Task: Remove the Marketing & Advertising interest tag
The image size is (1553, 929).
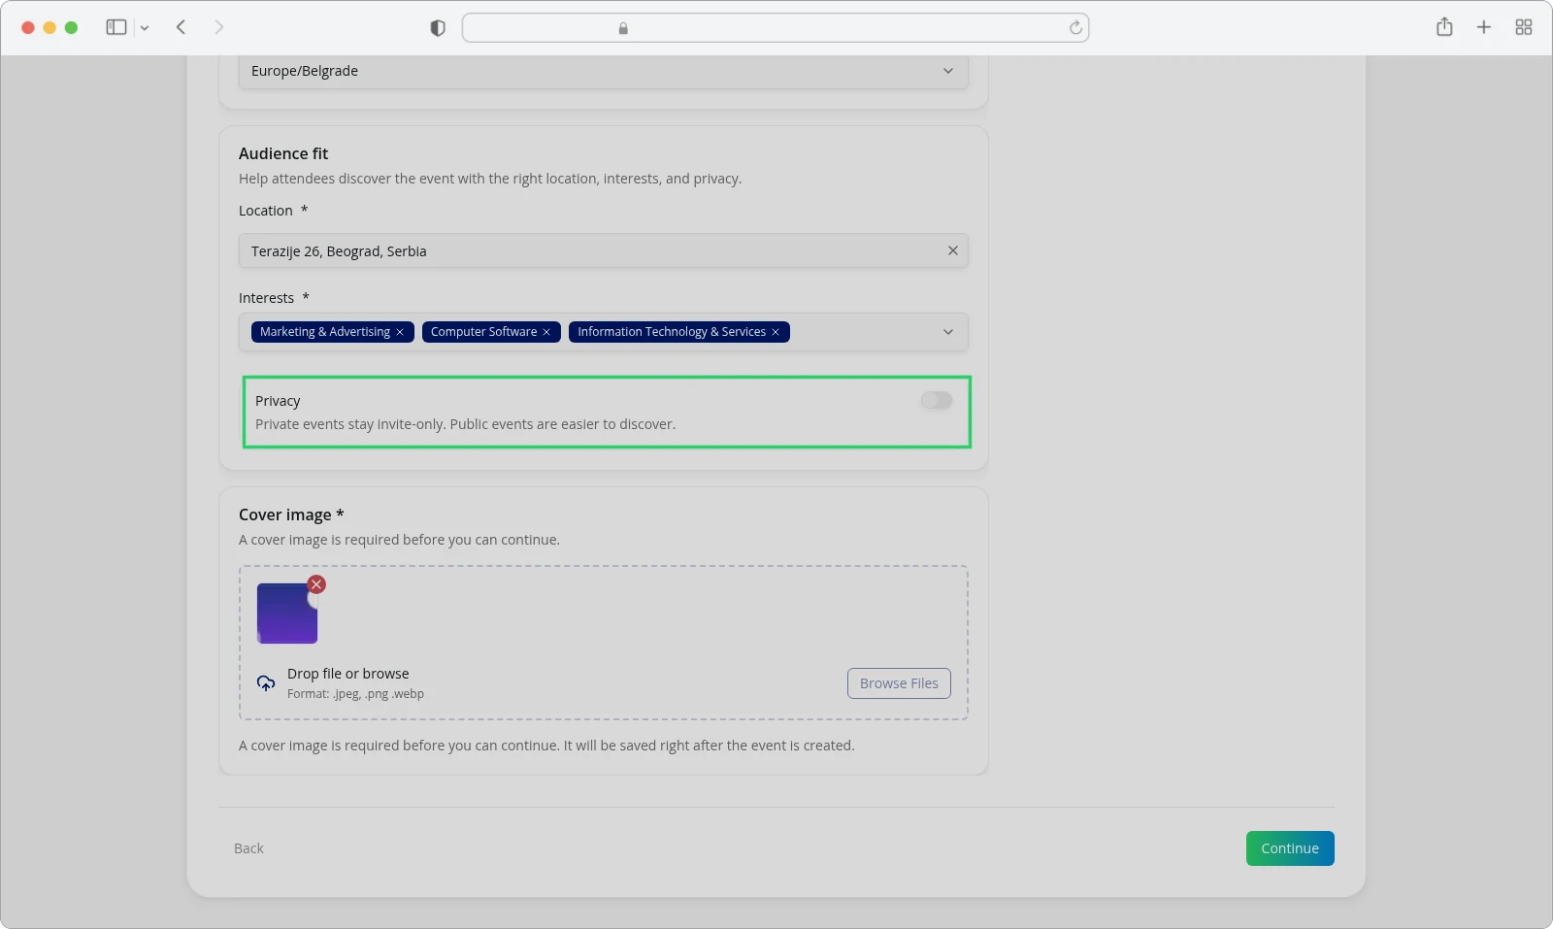Action: 400,332
